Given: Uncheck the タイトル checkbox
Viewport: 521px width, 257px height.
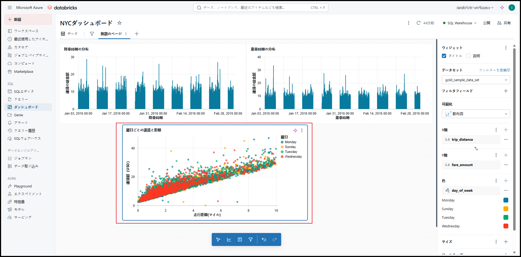Looking at the screenshot, I should (444, 56).
